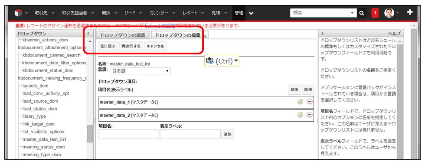
Task: Click the 元に戻す undo button
Action: coord(108,46)
